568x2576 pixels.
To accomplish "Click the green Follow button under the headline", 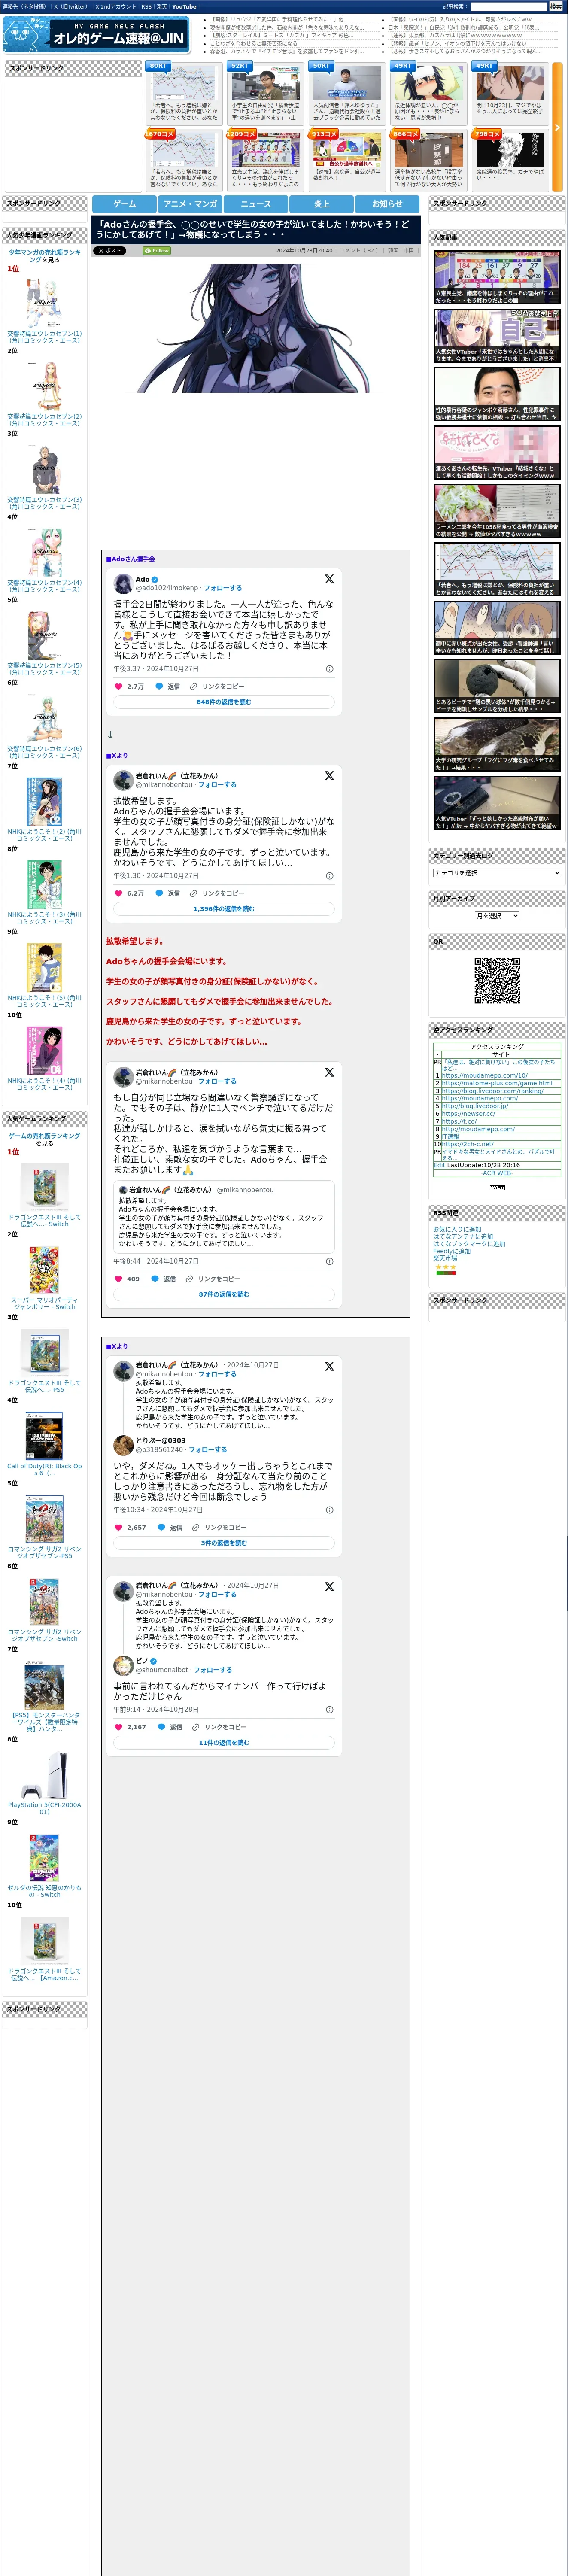I will [x=157, y=251].
